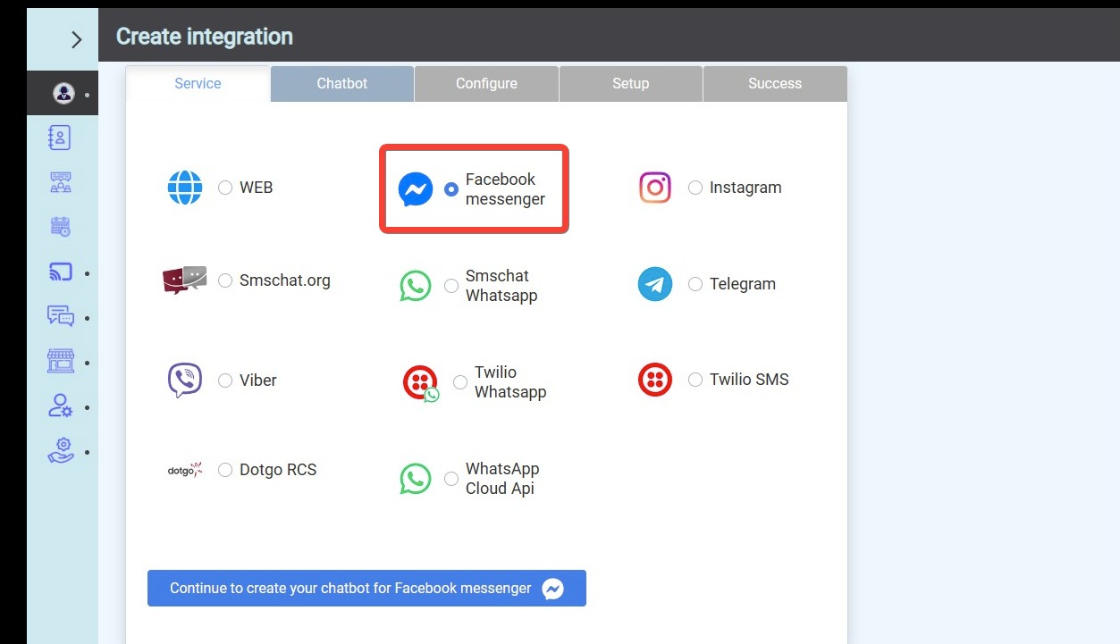Choose the Telegram radio button
1120x644 pixels.
click(x=695, y=284)
